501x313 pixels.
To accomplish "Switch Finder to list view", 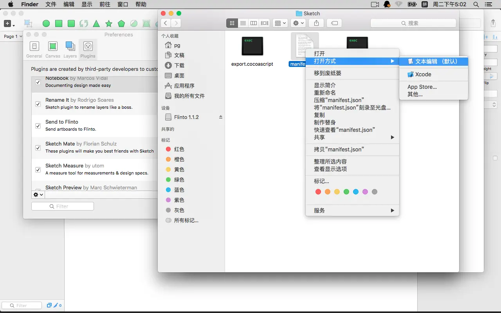I will (x=243, y=23).
